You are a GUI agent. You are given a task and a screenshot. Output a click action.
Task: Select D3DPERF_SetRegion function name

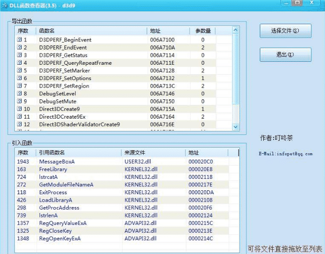pos(64,85)
